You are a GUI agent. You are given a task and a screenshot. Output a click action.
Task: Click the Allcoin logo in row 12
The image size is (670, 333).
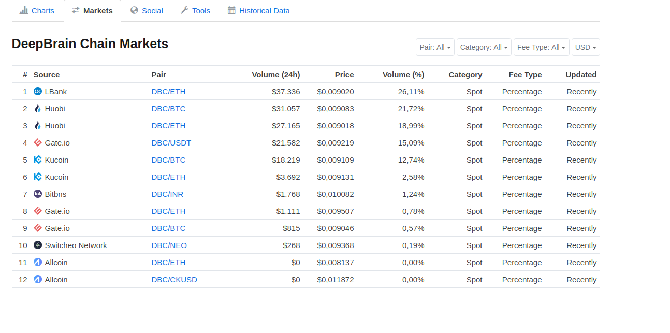pyautogui.click(x=38, y=280)
